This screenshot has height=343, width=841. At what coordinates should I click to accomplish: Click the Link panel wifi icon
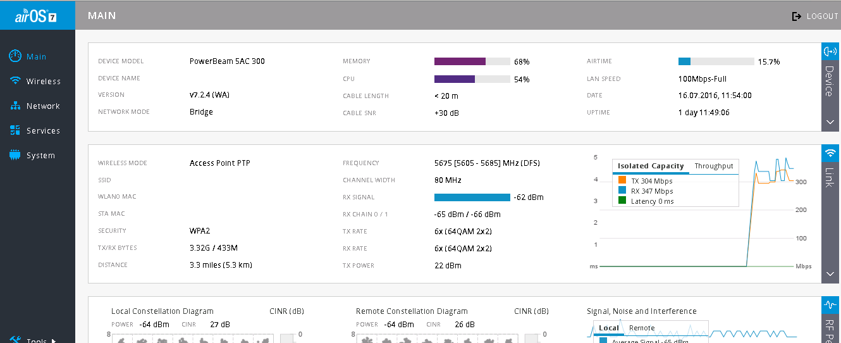pos(830,153)
